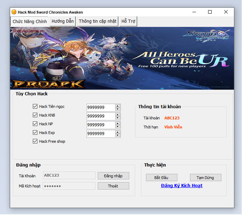Click the Tài Khoản input field
Viewport: 242px width, 215px height.
click(69, 176)
